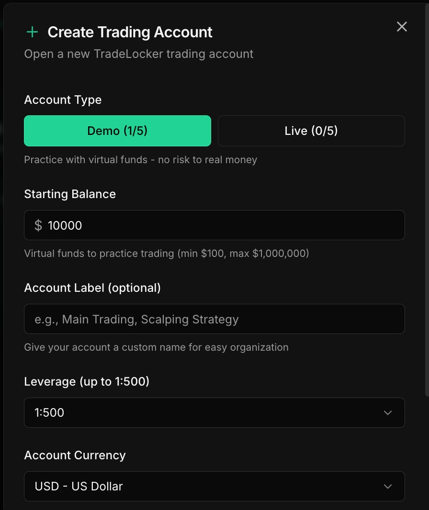Viewport: 429px width, 510px height.
Task: Click the virtual funds min/max hint text
Action: [166, 254]
